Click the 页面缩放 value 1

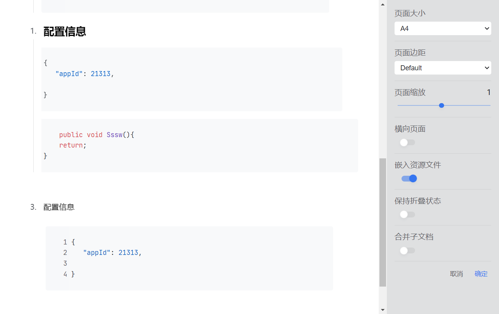point(489,92)
